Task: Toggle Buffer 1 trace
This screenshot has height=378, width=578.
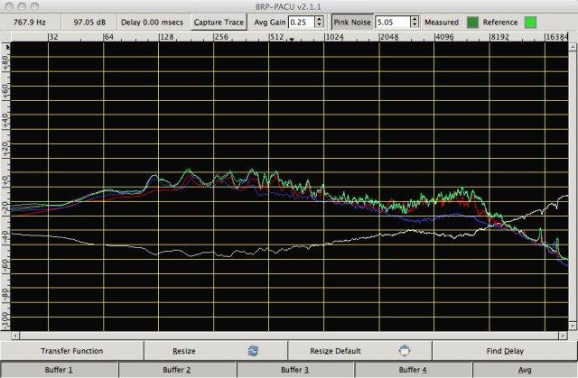Action: coord(59,370)
